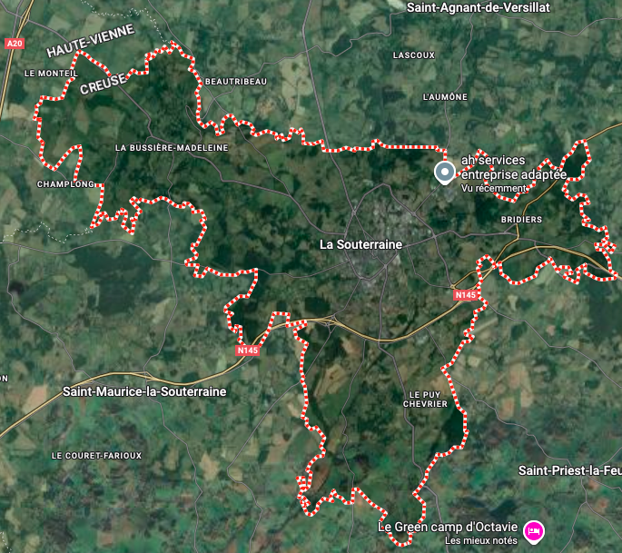This screenshot has width=622, height=553.
Task: Open the pink hotel icon for Green camp d'Octavie
Action: (534, 532)
